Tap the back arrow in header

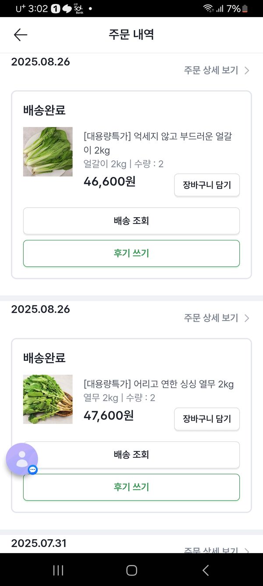click(x=20, y=35)
